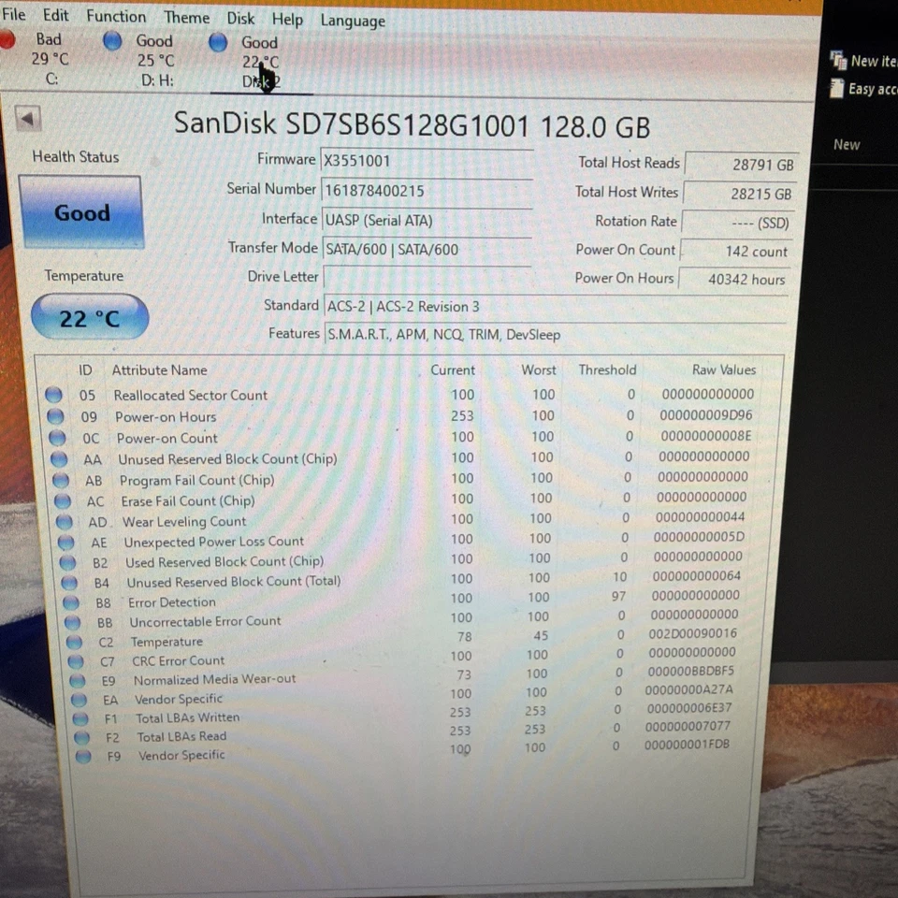Click the Good health status button
This screenshot has width=898, height=898.
pyautogui.click(x=81, y=212)
